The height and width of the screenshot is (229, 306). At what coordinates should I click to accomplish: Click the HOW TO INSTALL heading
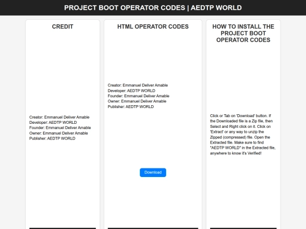[243, 33]
